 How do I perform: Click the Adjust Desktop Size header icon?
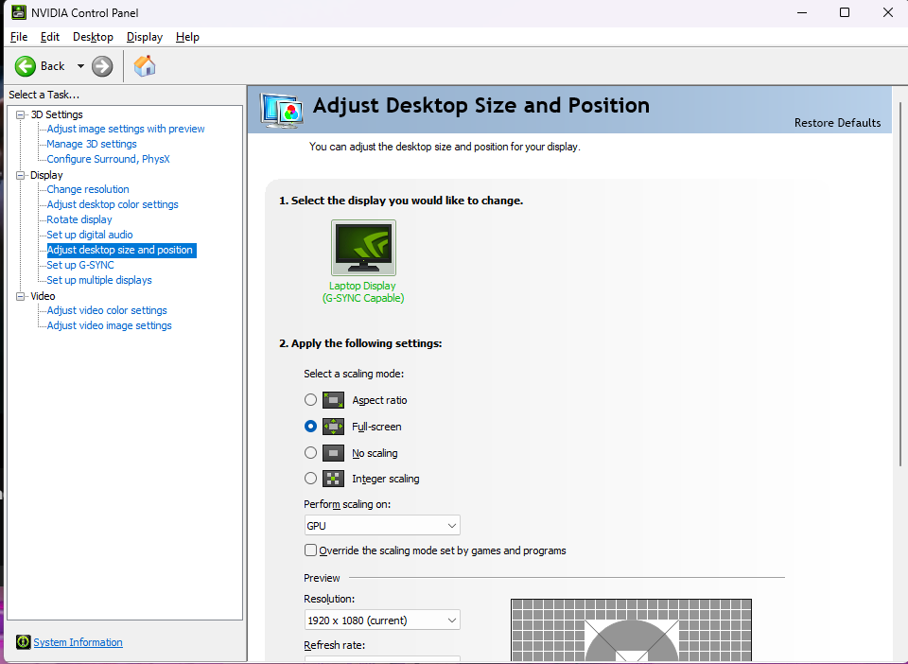pyautogui.click(x=282, y=110)
